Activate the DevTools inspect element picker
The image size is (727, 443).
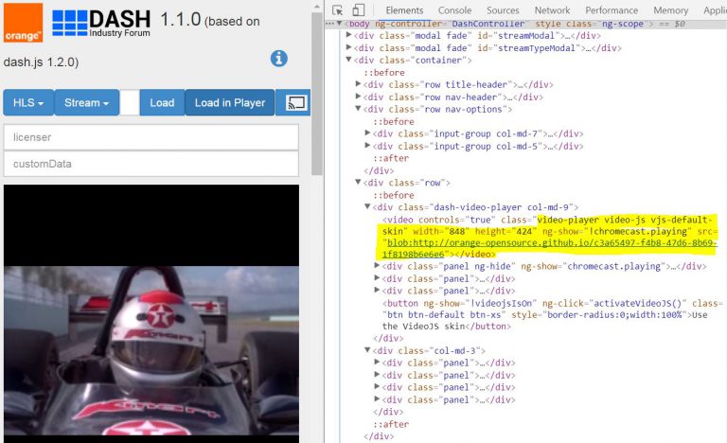point(338,10)
